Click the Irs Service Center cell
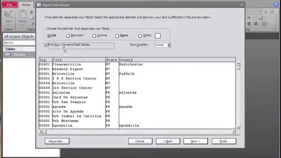 pos(72,88)
